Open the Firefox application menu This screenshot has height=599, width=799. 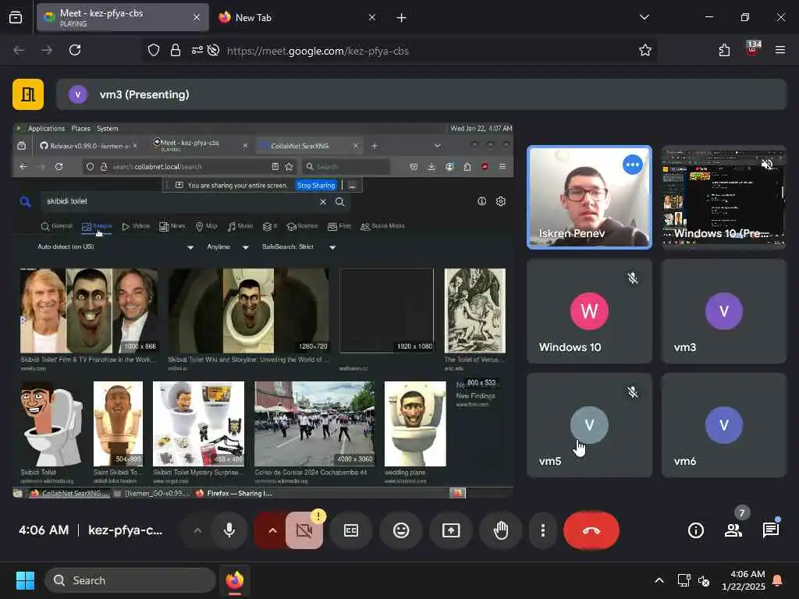click(779, 50)
